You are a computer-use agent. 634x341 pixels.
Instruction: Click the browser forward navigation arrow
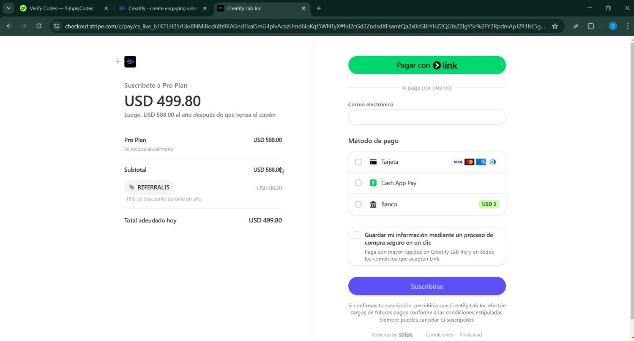point(24,26)
